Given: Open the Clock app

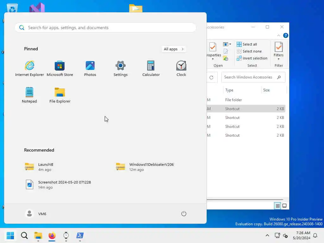Looking at the screenshot, I should pos(181,69).
